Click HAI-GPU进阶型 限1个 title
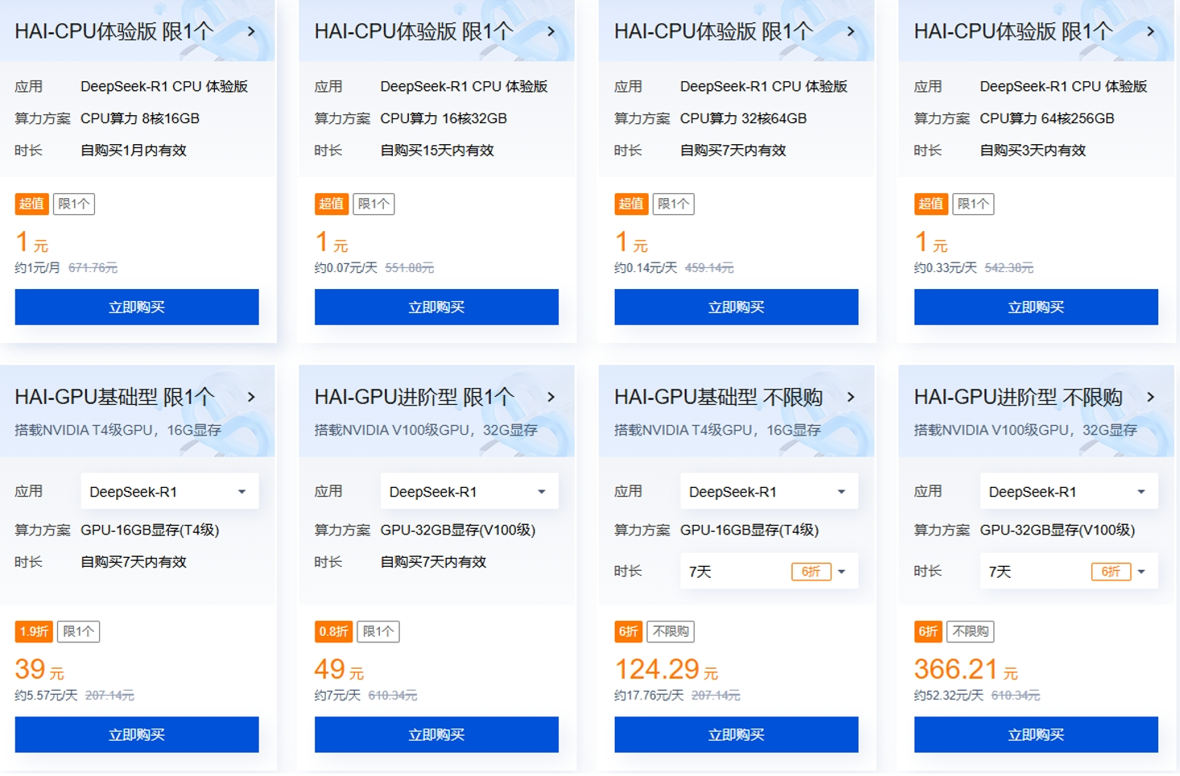The height and width of the screenshot is (776, 1180). [414, 397]
